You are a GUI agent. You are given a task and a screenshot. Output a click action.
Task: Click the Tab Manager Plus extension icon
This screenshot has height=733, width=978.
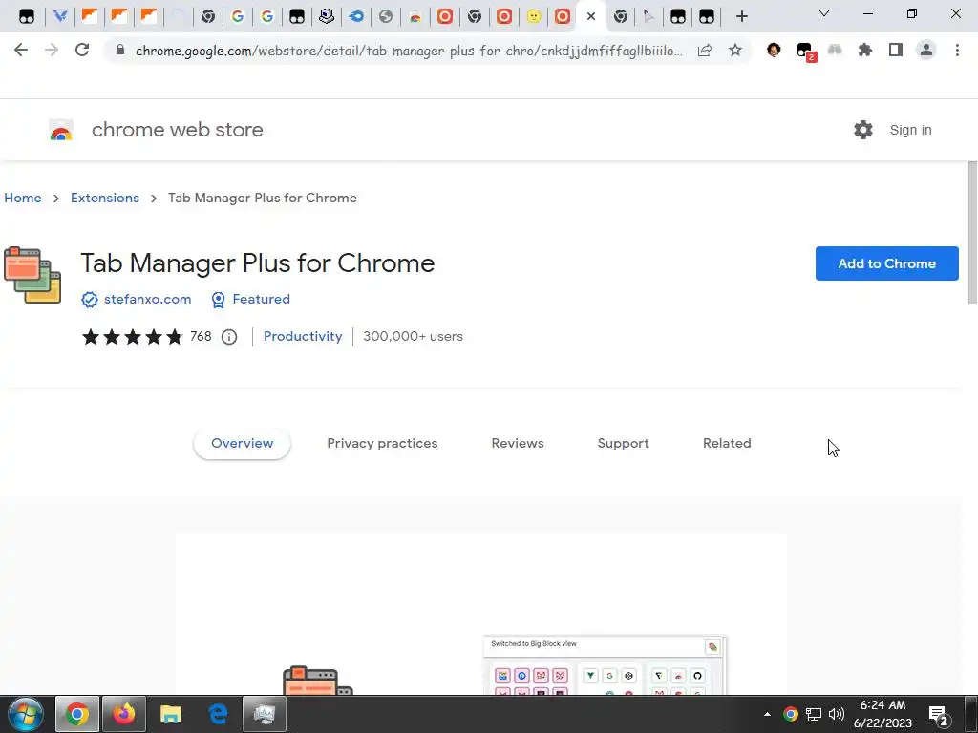pos(32,275)
